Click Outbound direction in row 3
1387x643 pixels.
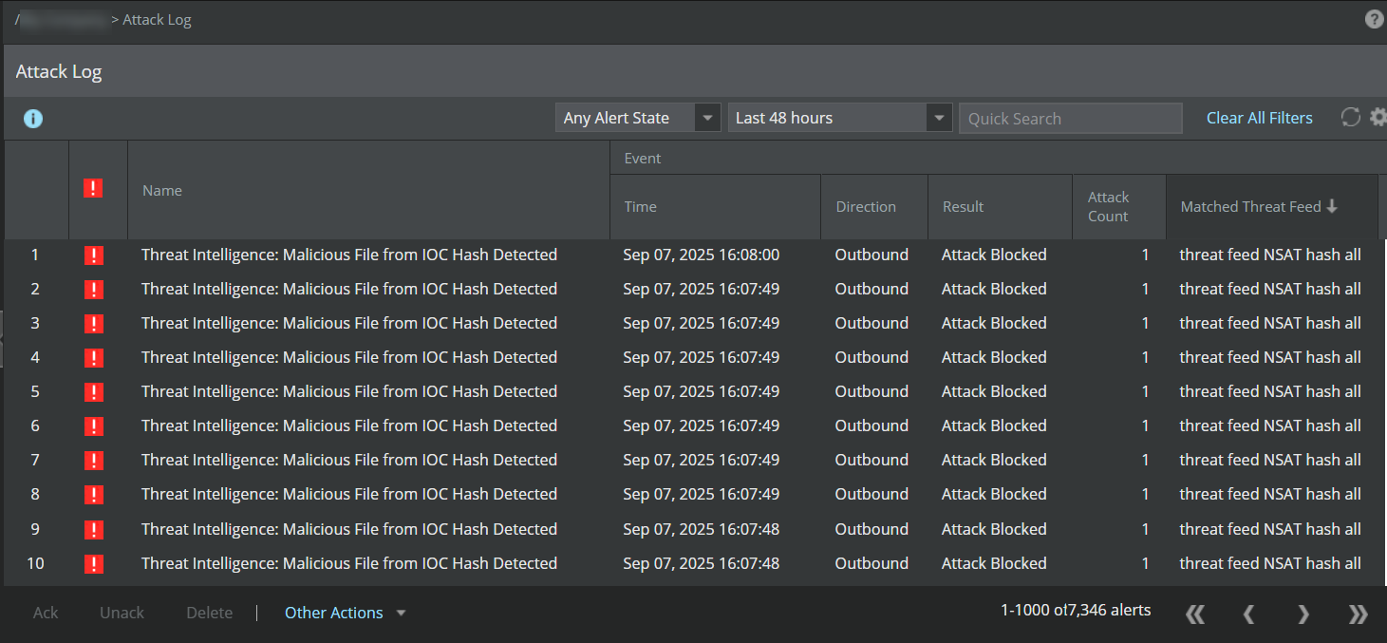(x=872, y=323)
